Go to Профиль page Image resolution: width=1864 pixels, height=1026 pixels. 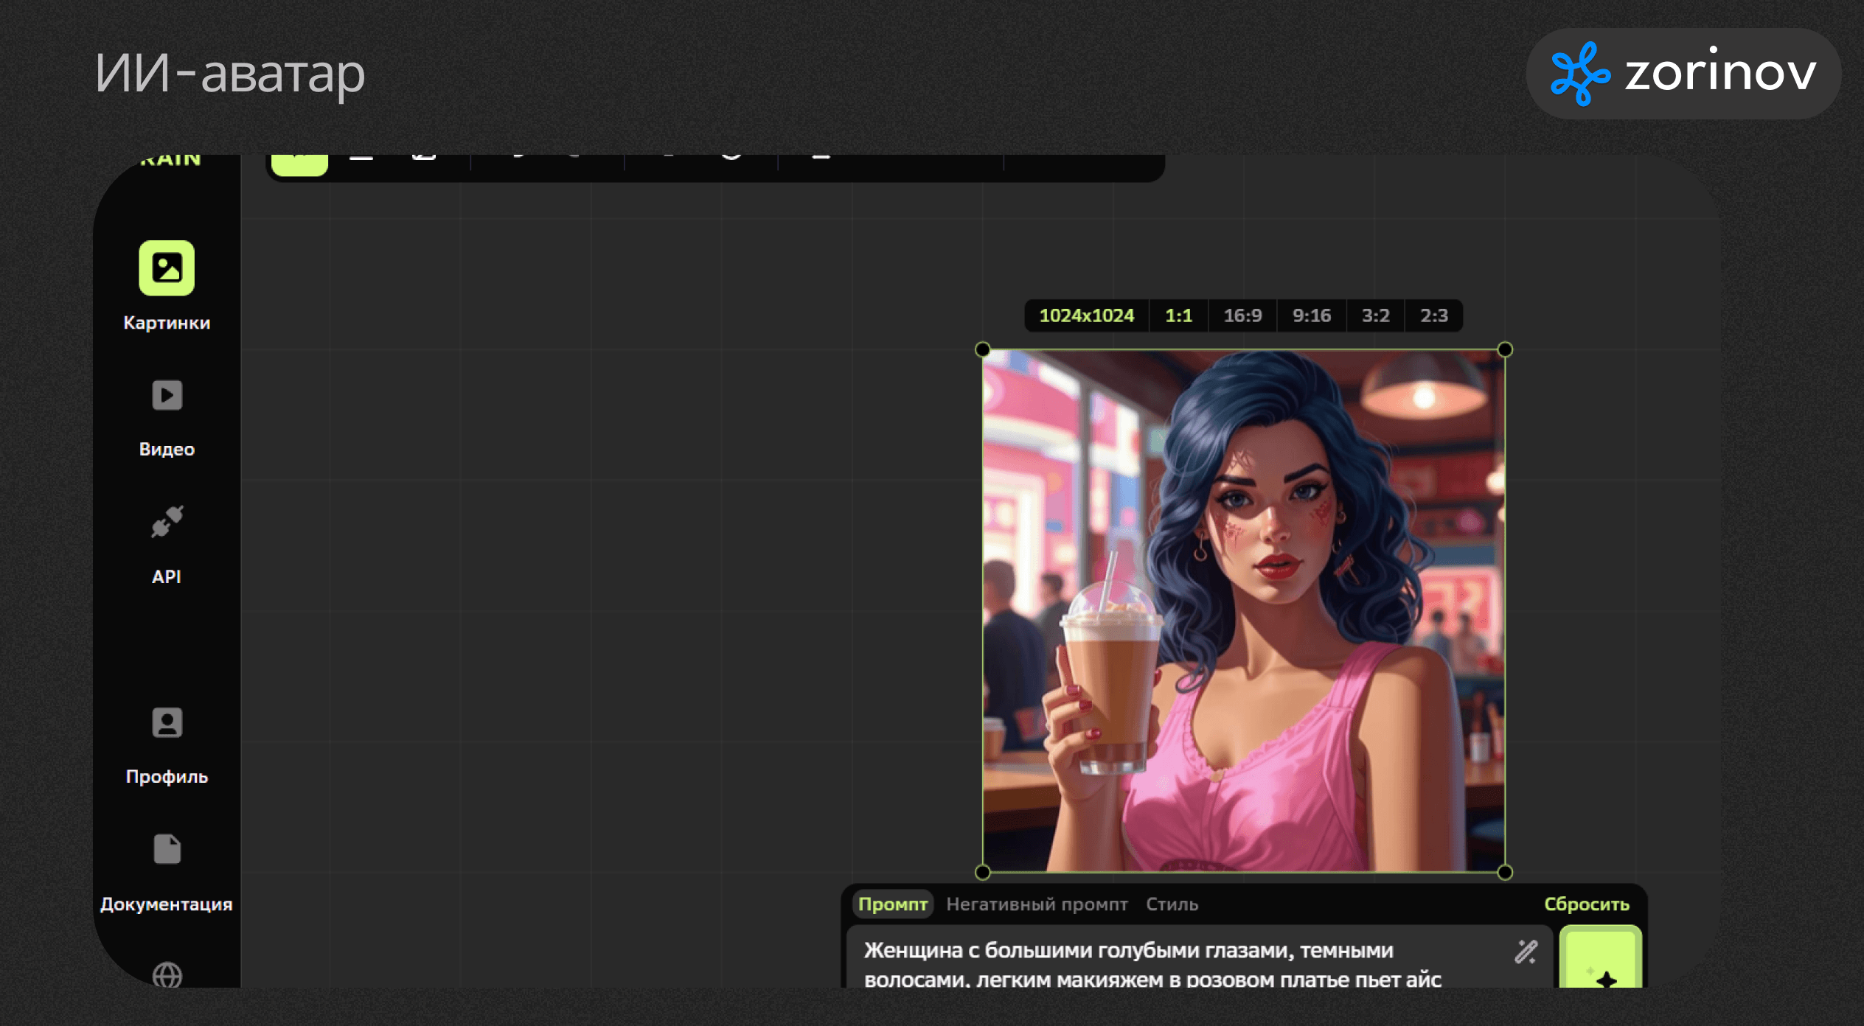167,723
